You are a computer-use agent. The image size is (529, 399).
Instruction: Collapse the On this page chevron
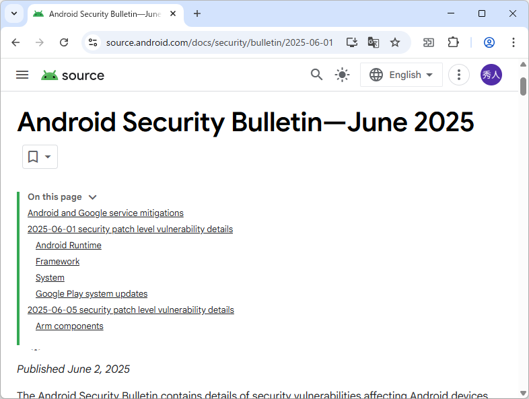(x=92, y=197)
